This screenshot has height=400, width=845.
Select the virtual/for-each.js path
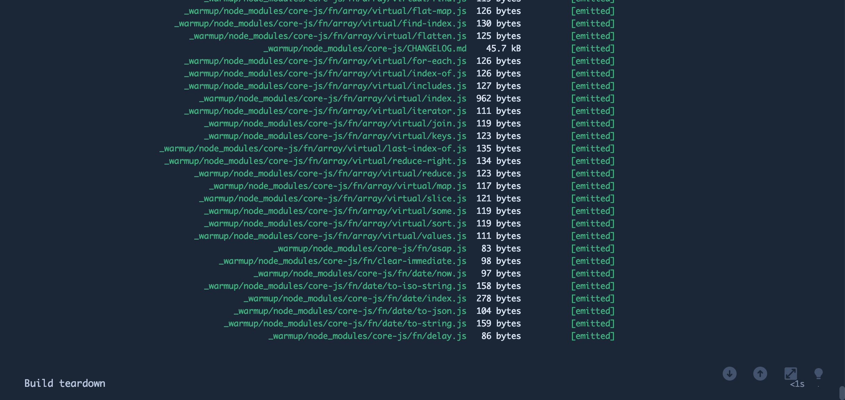[325, 61]
